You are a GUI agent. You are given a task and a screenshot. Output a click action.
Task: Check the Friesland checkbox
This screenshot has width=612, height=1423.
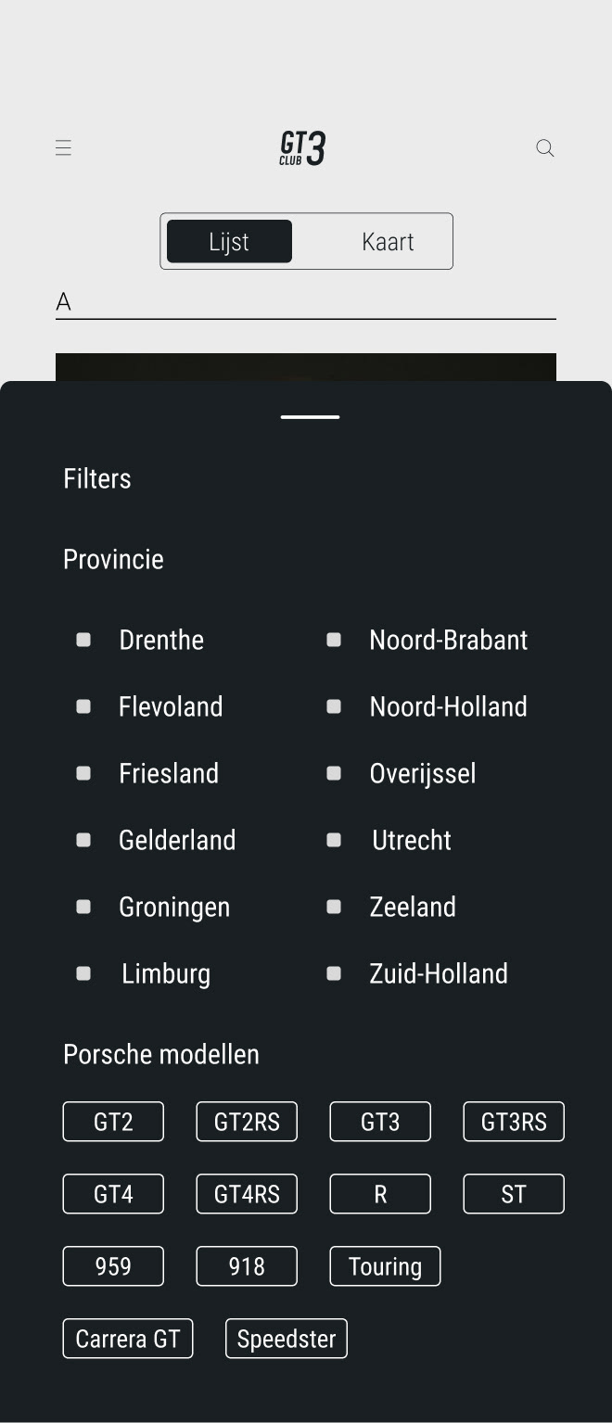coord(83,773)
